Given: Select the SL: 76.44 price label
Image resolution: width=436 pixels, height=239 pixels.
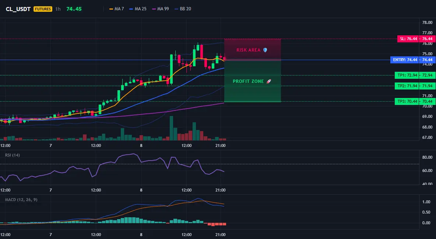Looking at the screenshot, I should click(x=416, y=39).
